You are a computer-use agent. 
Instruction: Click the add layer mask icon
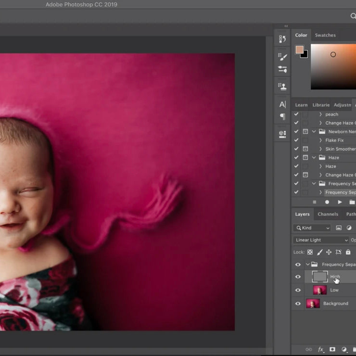(x=332, y=350)
